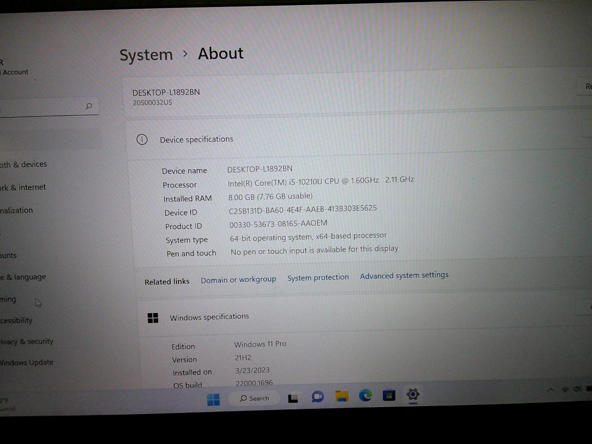Open System protection link

pyautogui.click(x=318, y=277)
